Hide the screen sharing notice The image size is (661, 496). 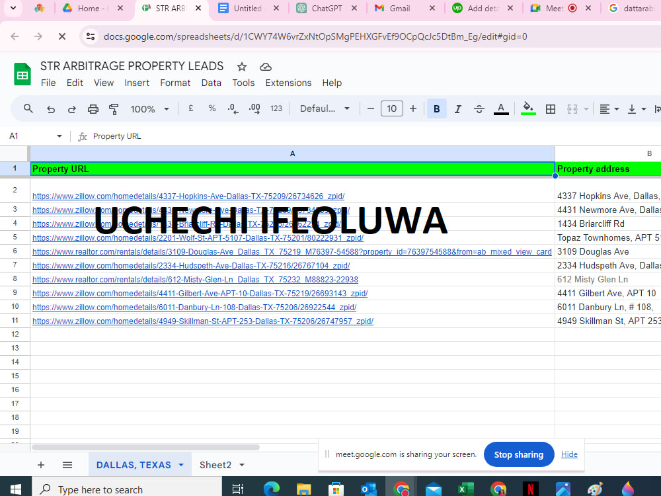569,454
